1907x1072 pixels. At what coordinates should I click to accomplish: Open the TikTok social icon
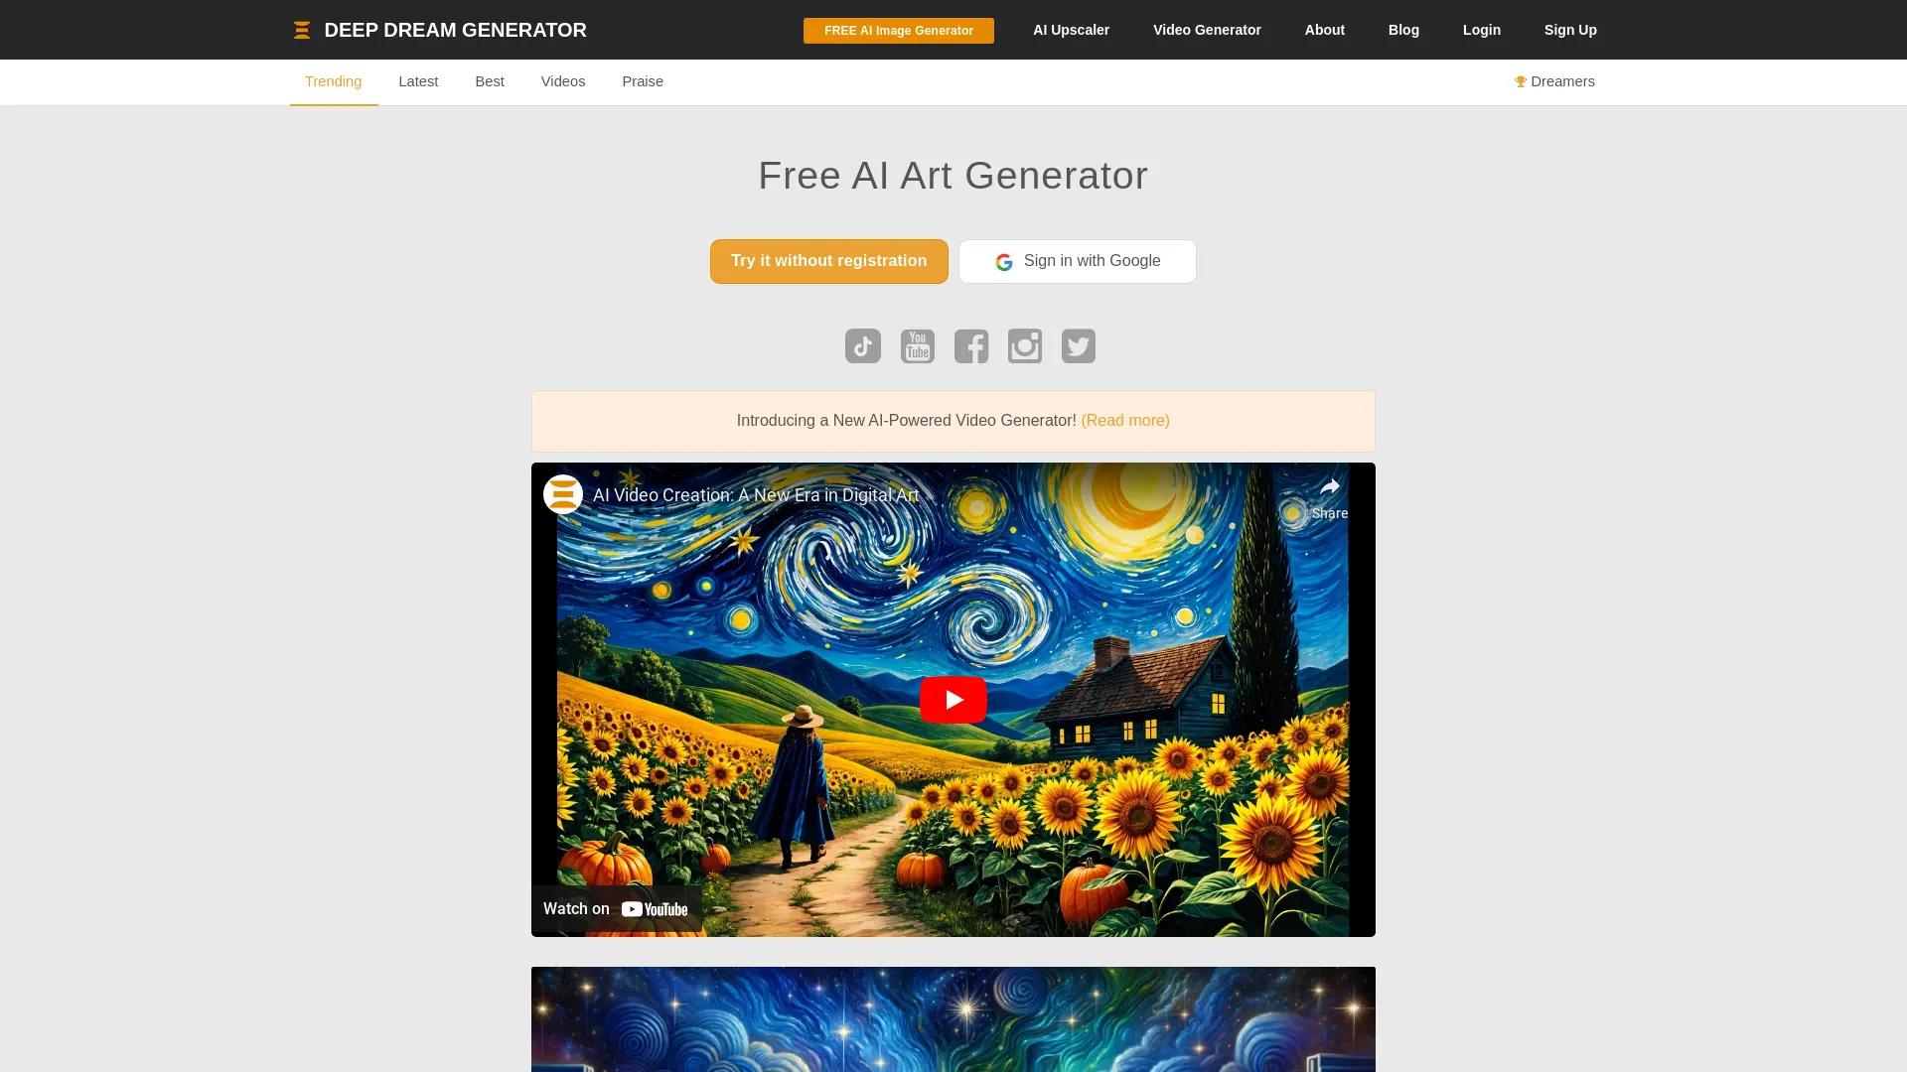[x=862, y=346]
